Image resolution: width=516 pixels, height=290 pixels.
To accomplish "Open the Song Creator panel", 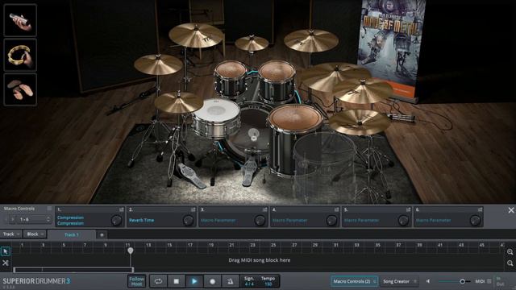I will [399, 281].
